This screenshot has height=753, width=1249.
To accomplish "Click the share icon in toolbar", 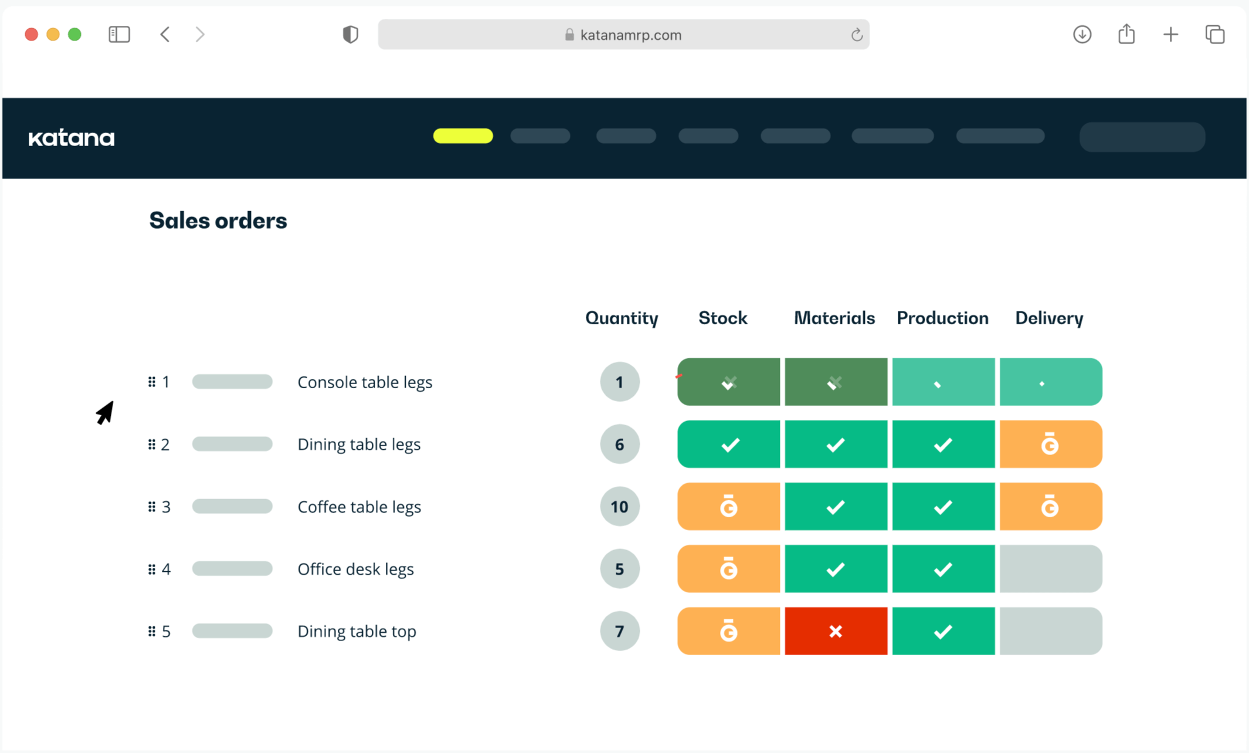I will pos(1126,35).
